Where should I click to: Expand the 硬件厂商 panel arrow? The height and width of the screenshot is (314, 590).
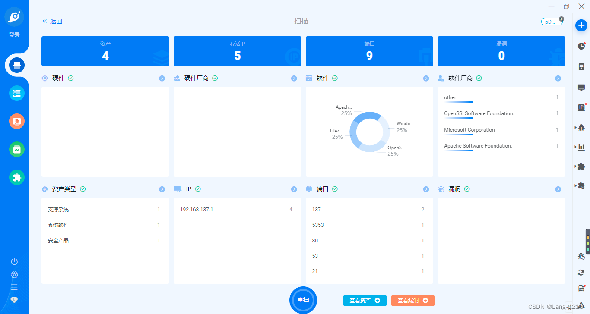(x=294, y=78)
